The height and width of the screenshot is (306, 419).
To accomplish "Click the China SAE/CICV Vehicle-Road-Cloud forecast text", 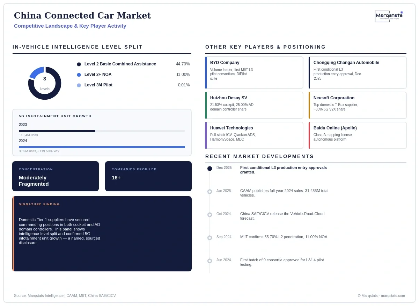I will tap(282, 216).
